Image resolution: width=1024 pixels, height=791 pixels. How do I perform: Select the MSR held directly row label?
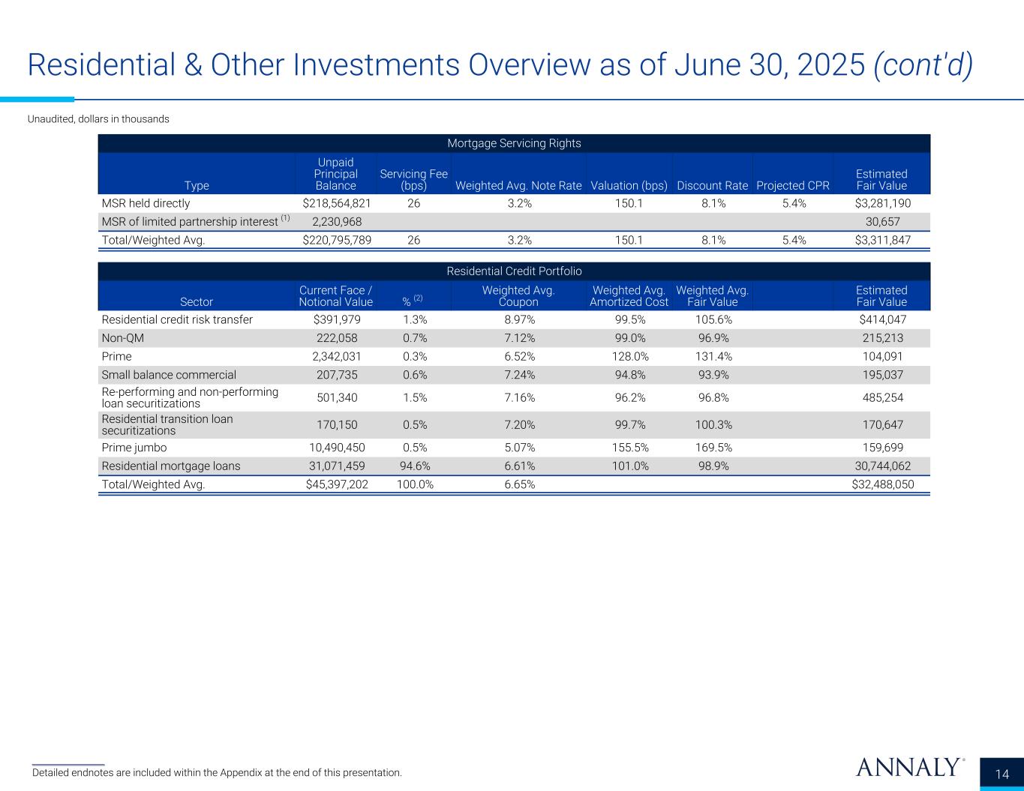[146, 203]
